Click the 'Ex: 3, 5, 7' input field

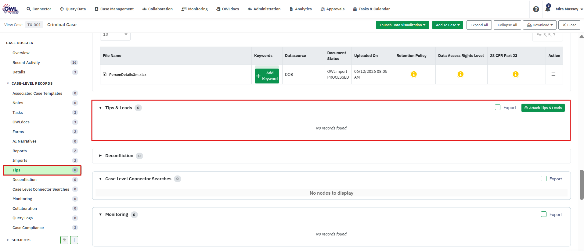548,35
